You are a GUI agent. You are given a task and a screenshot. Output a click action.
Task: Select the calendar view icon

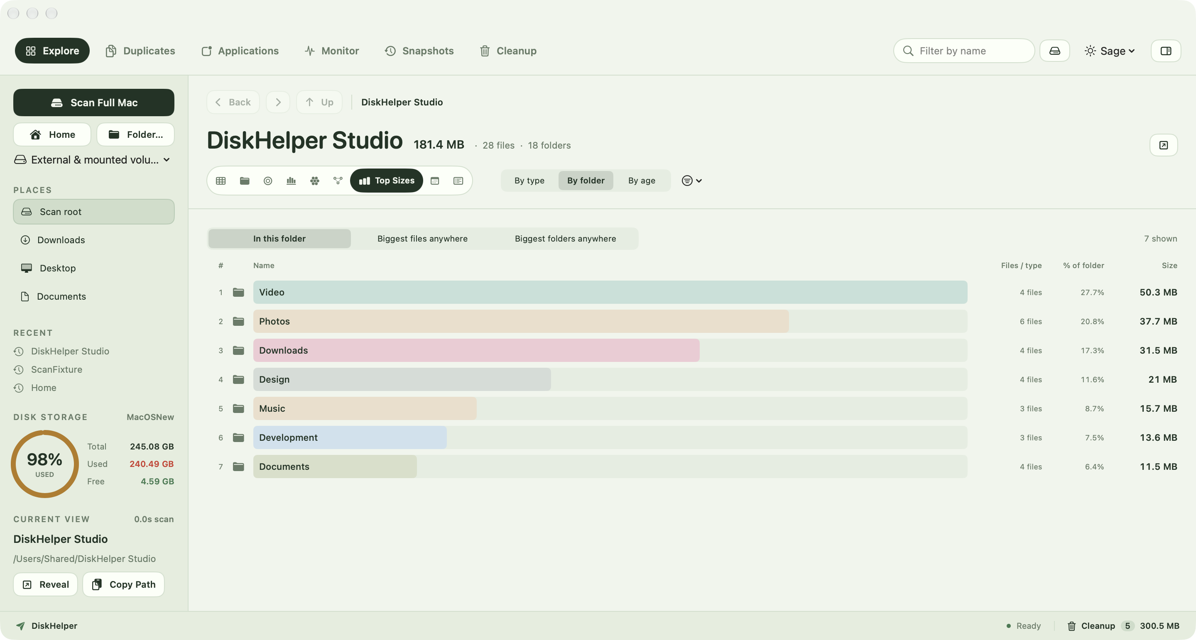pyautogui.click(x=434, y=181)
